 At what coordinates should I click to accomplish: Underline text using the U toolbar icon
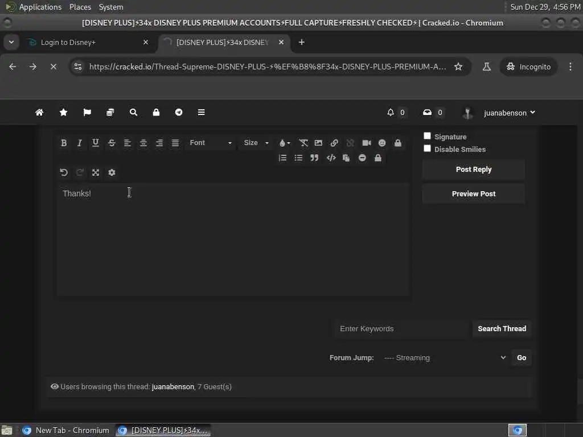(96, 143)
